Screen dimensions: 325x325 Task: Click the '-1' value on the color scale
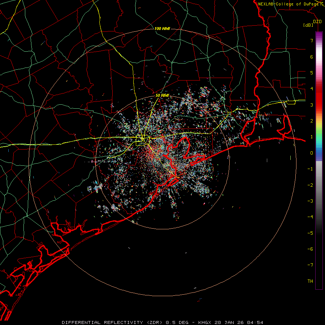point(310,169)
